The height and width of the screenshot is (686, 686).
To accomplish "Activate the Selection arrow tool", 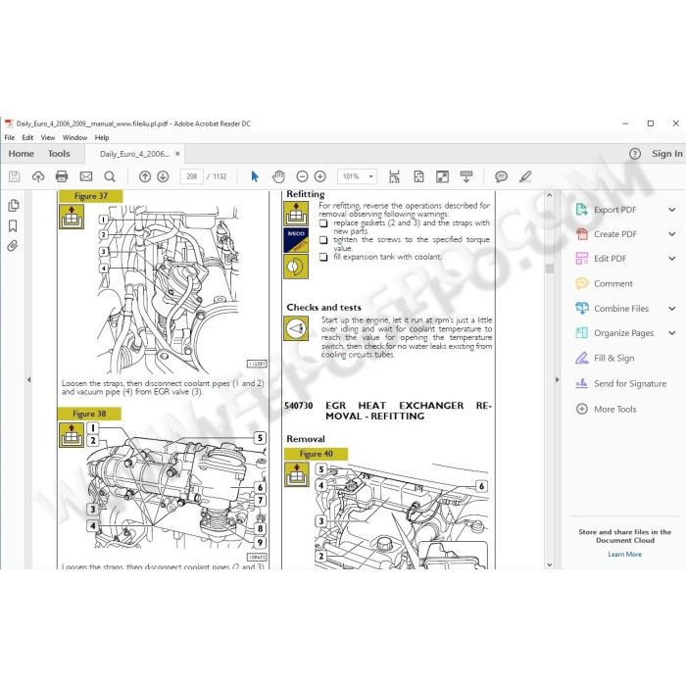I will (255, 176).
